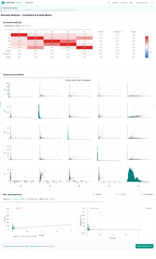Enable the Color by litho checkbox
The width and height of the screenshot is (156, 259).
(144, 194)
